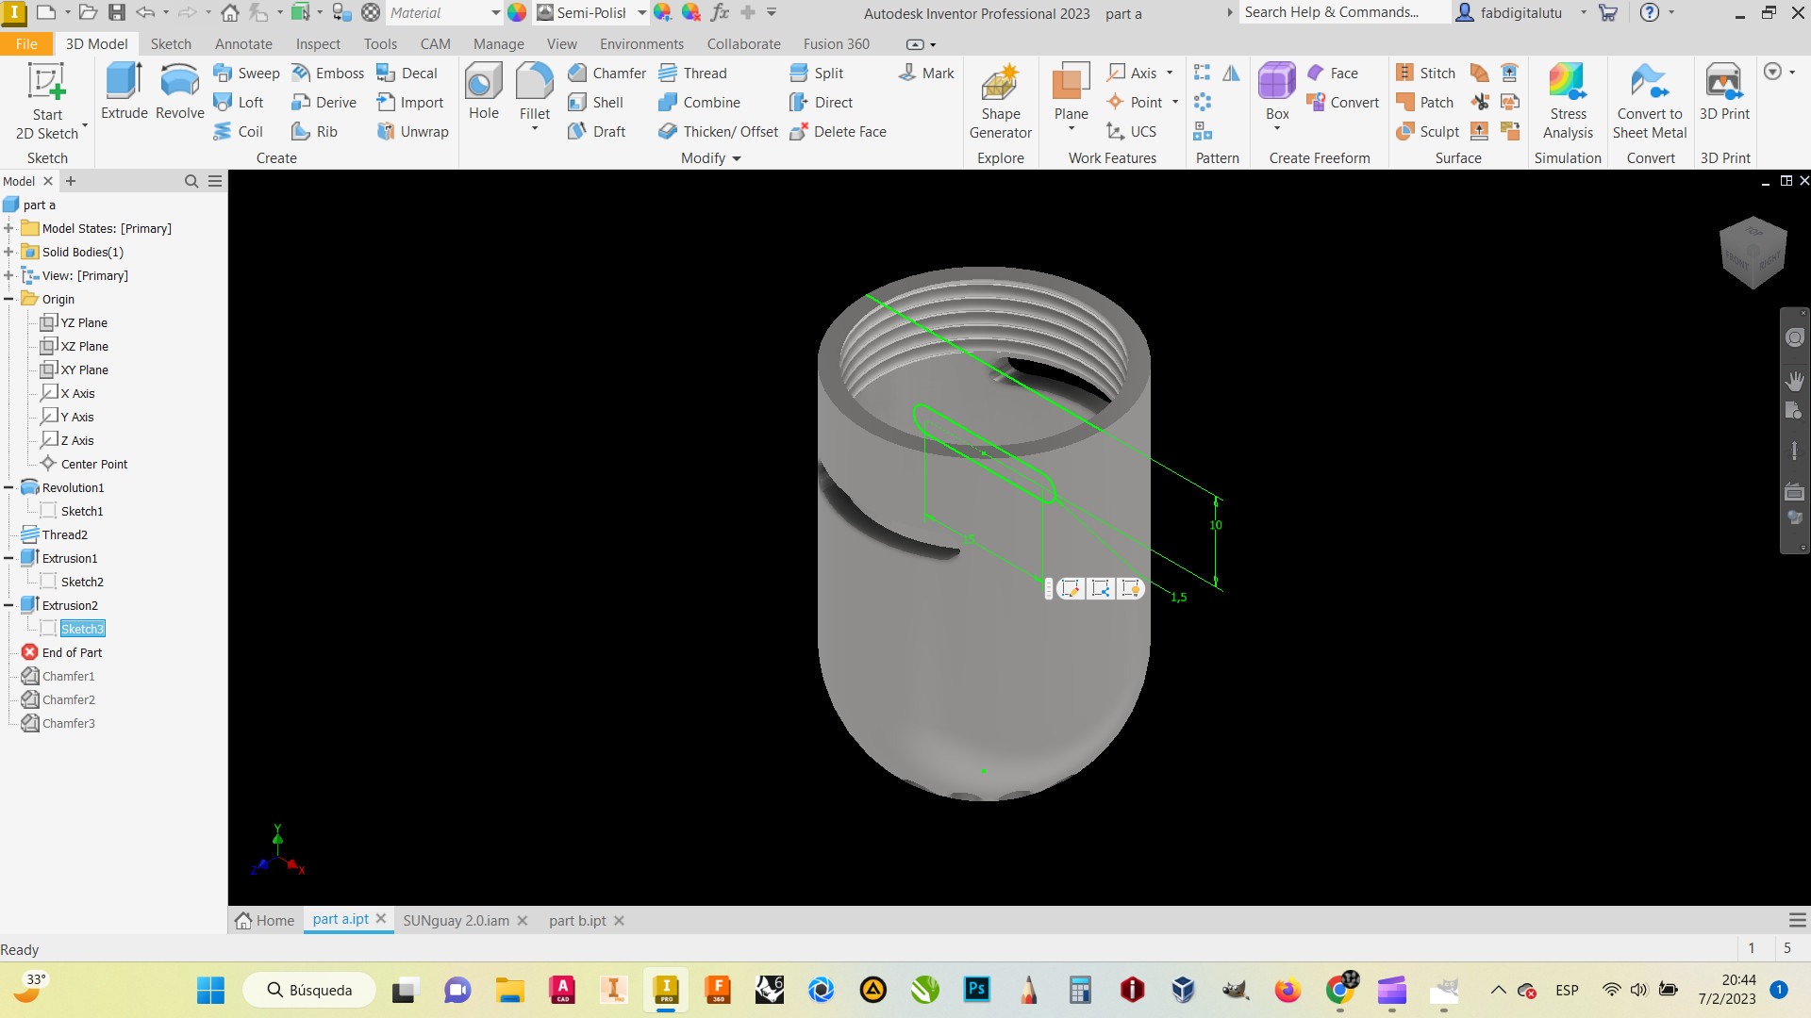1811x1018 pixels.
Task: Expand the Extrusion2 feature node
Action: click(x=10, y=605)
